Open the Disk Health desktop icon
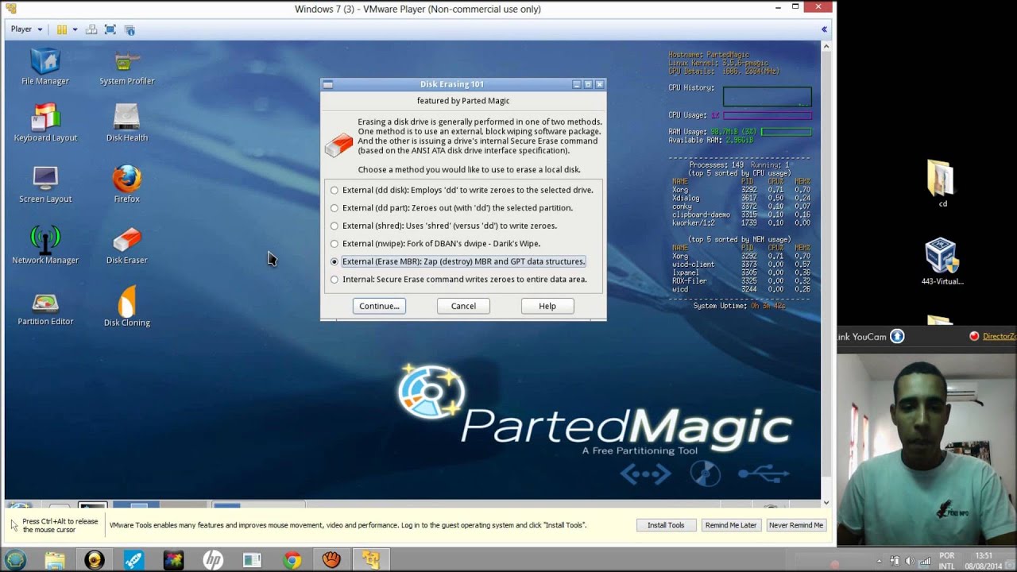 coord(126,124)
